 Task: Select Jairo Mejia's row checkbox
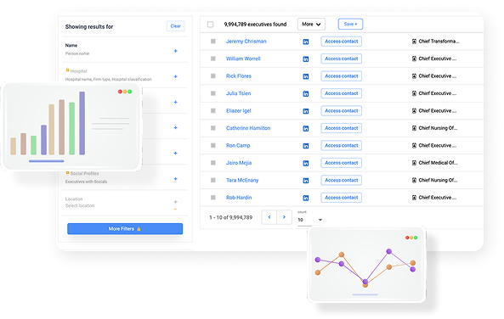(212, 163)
